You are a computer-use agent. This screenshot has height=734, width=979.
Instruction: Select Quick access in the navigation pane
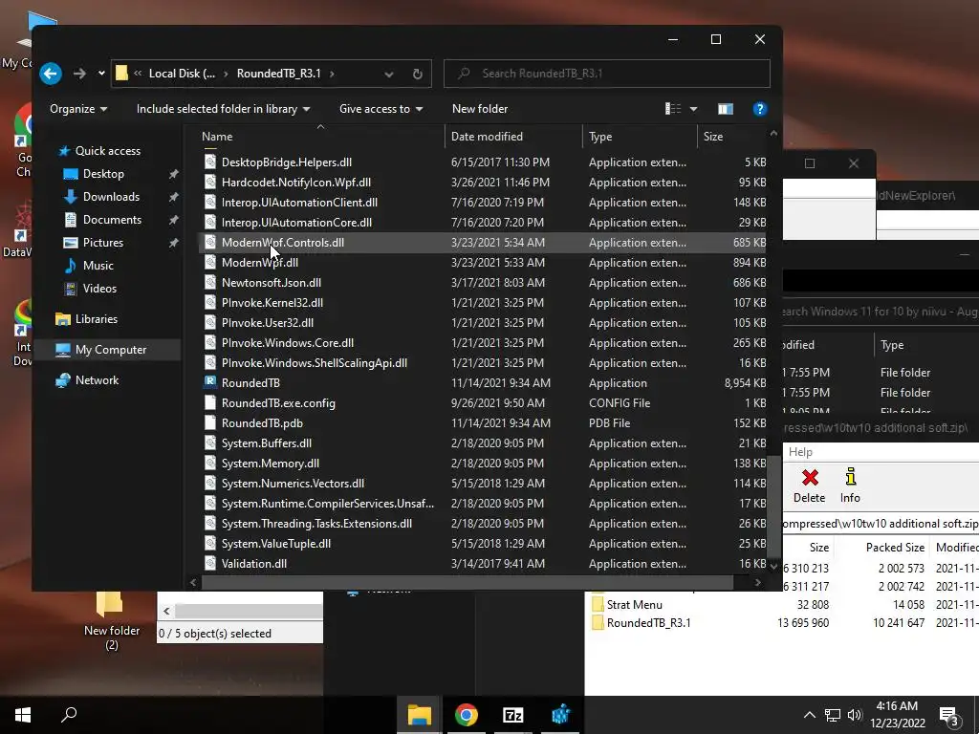pos(107,151)
